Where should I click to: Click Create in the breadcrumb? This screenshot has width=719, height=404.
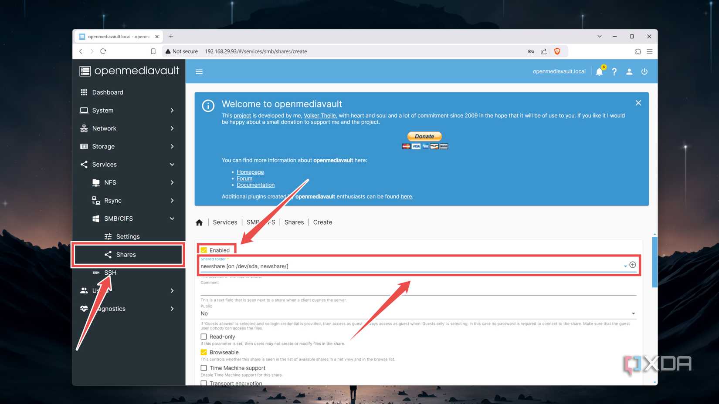pos(322,222)
